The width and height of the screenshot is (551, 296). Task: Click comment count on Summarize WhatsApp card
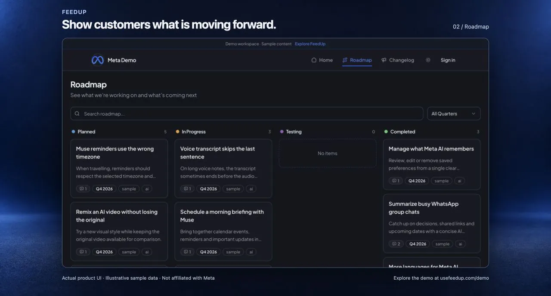(396, 244)
